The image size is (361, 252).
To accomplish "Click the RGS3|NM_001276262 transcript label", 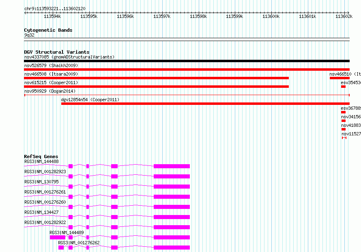I will click(x=79, y=243).
